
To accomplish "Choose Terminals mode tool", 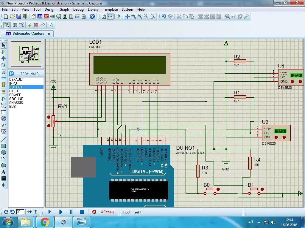I will click(x=4, y=92).
